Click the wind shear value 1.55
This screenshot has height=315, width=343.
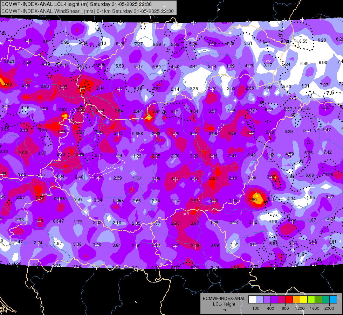[x=311, y=198]
